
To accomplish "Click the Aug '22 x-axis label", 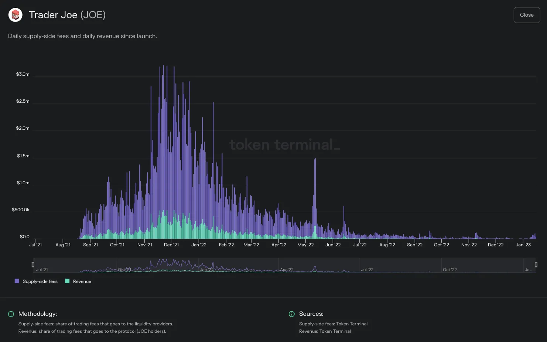I will click(x=387, y=245).
